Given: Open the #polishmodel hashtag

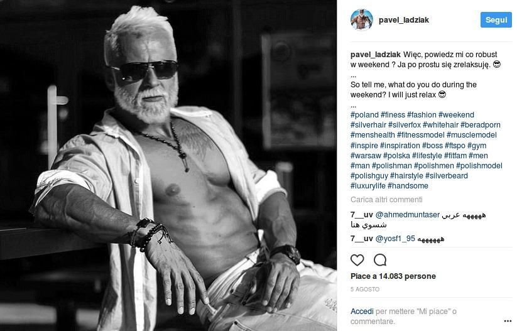Looking at the screenshot, I should 479,166.
